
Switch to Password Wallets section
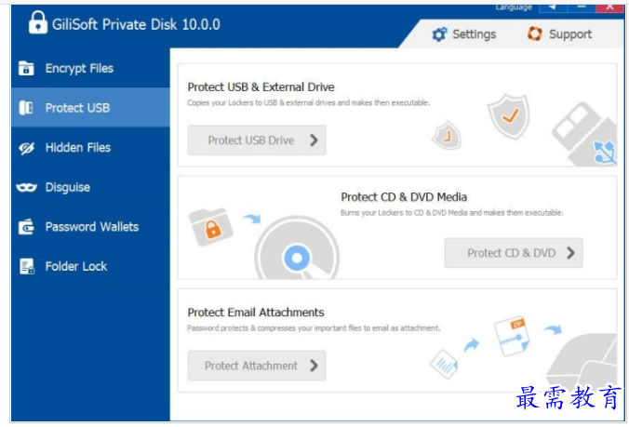pyautogui.click(x=90, y=227)
